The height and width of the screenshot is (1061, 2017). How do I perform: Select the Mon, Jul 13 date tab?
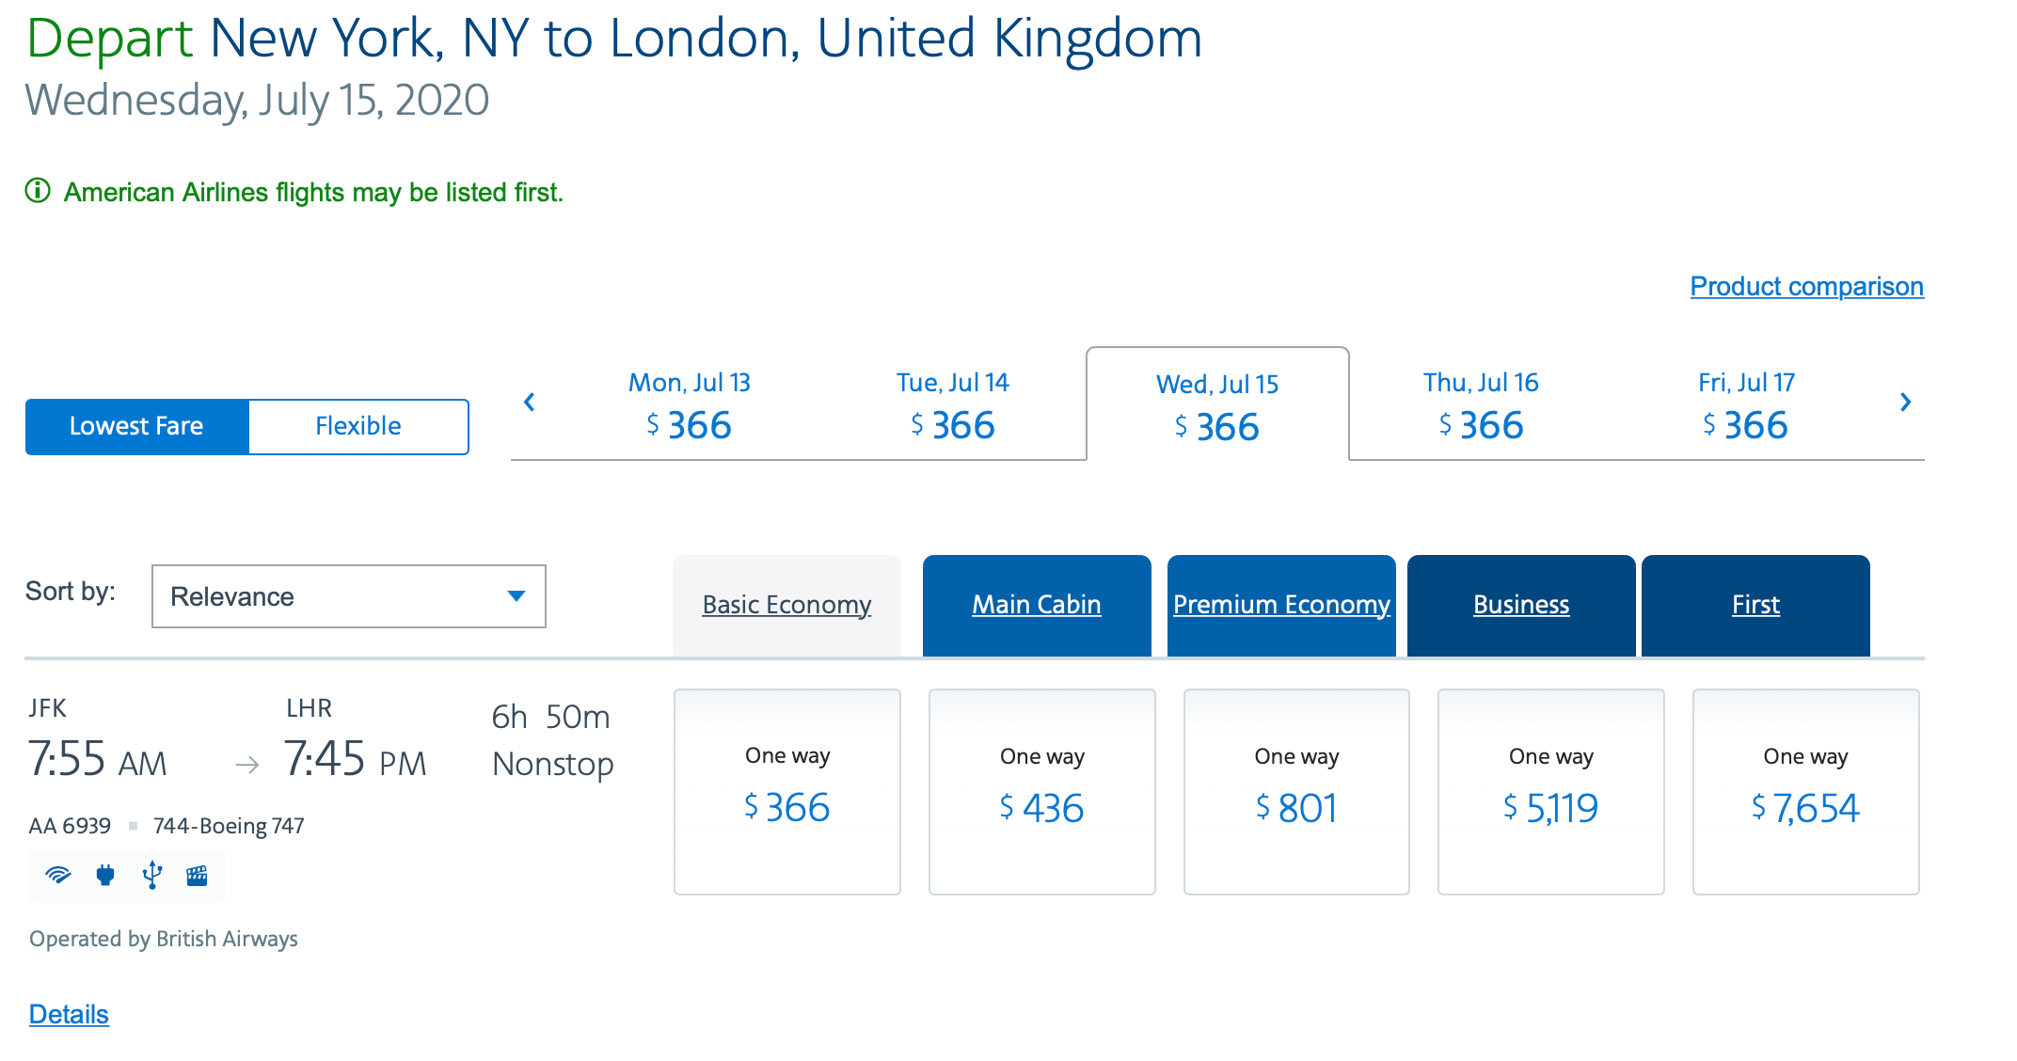(690, 406)
